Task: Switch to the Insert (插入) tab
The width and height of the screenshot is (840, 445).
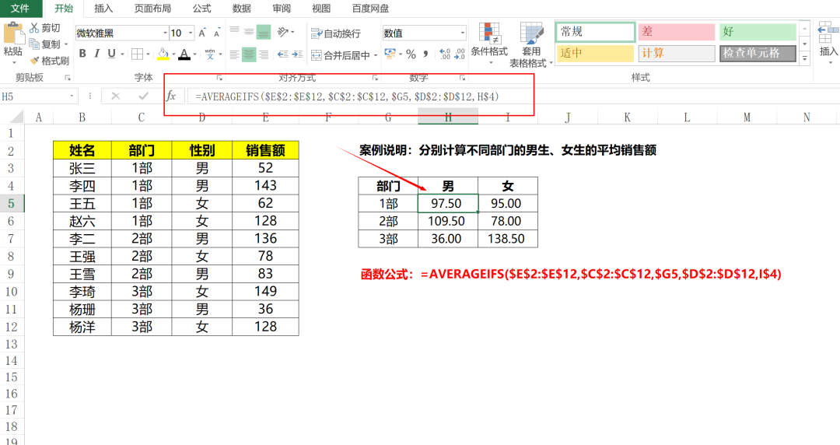Action: [x=103, y=9]
